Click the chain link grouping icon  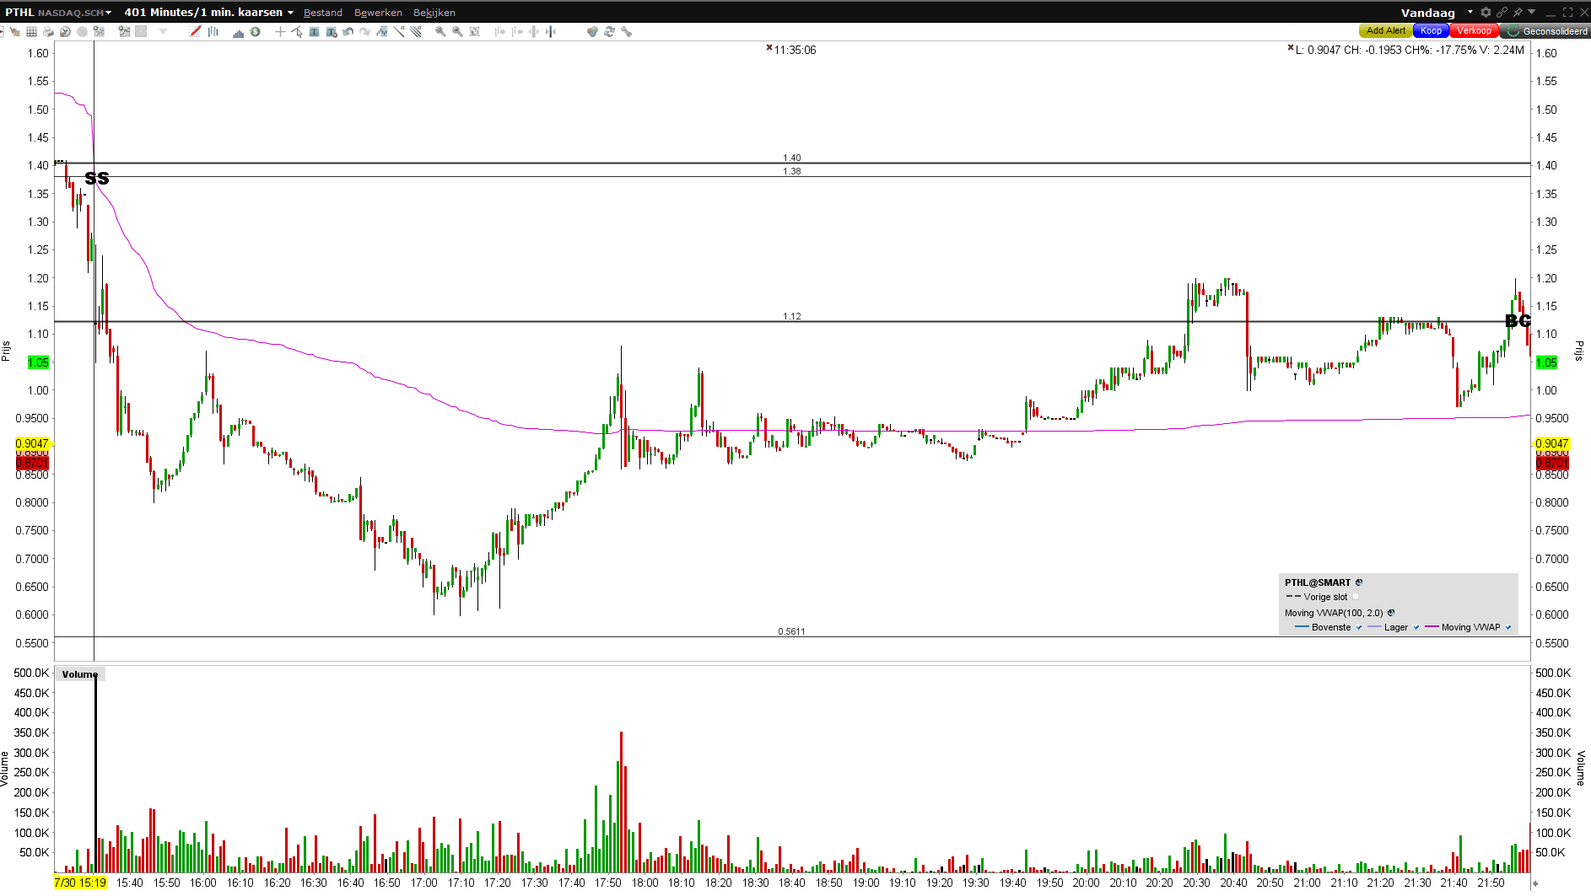coord(1502,12)
